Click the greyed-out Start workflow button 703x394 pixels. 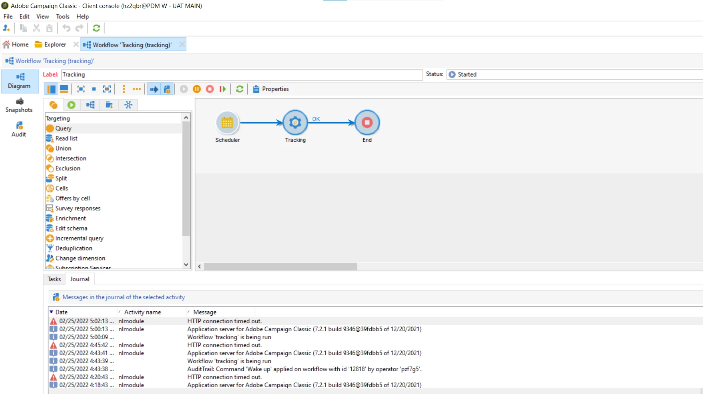[x=184, y=89]
